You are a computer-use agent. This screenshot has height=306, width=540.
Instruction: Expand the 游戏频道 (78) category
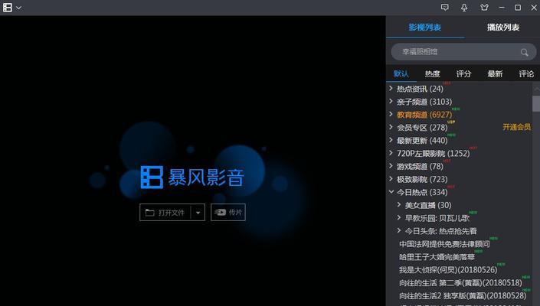[x=391, y=166]
